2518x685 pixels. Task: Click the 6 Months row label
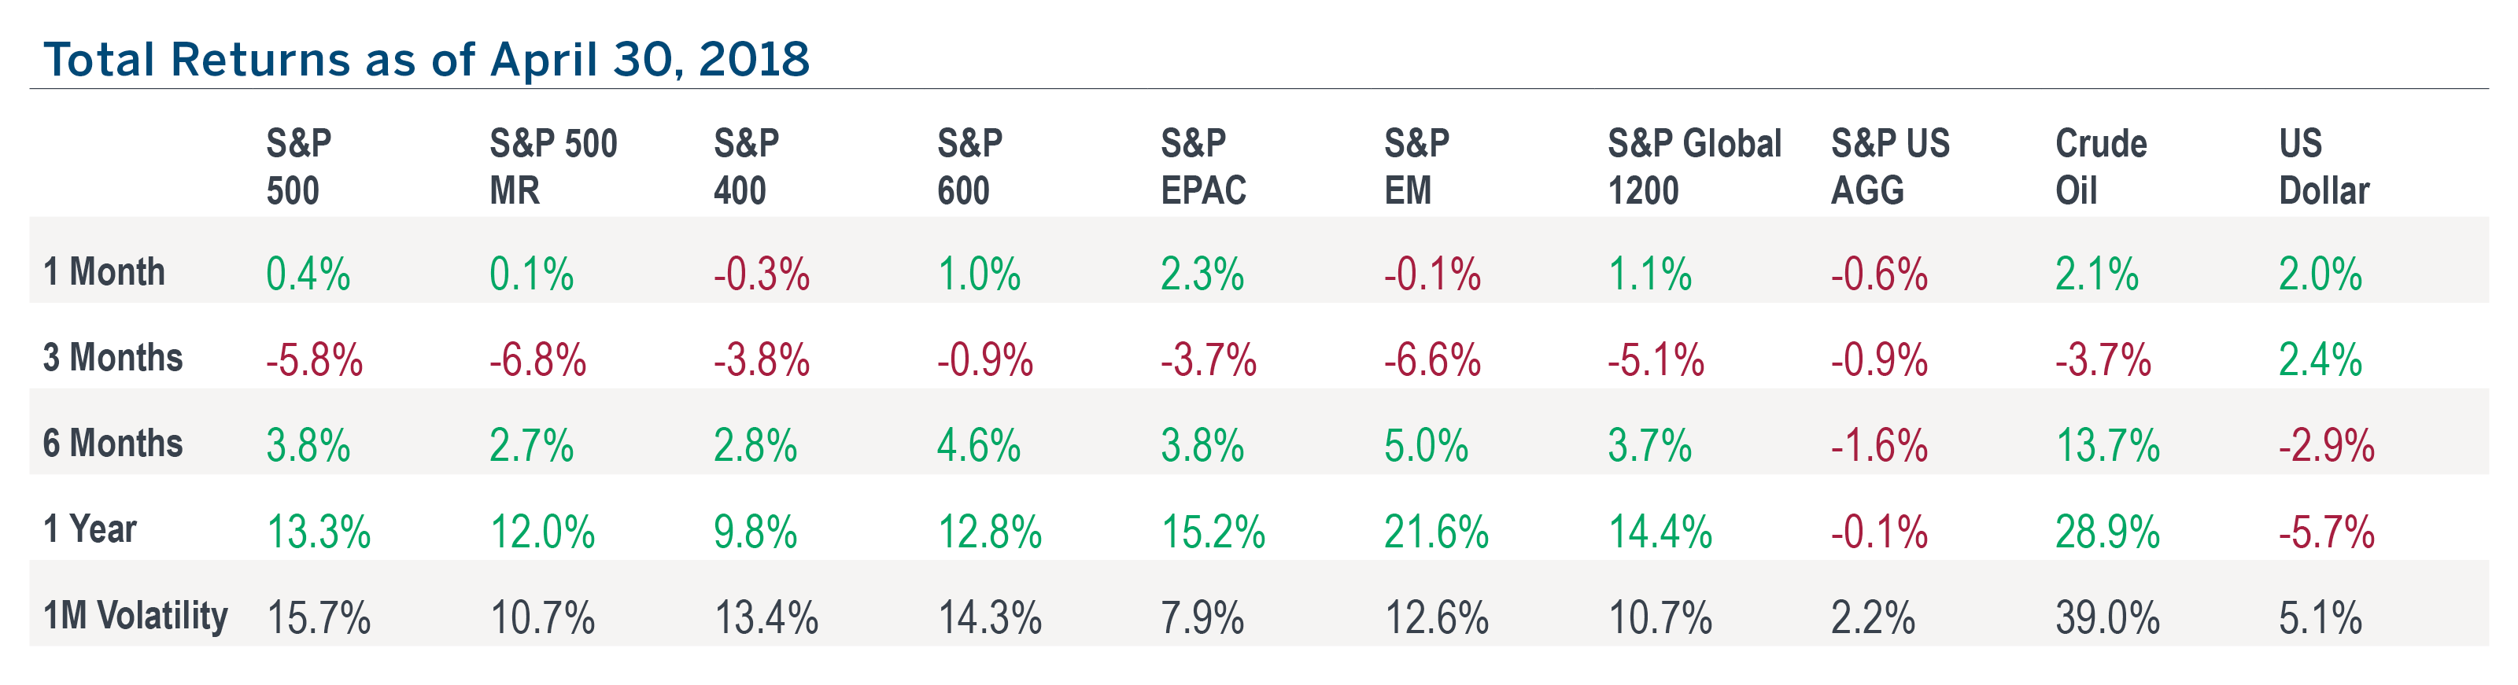[x=113, y=444]
